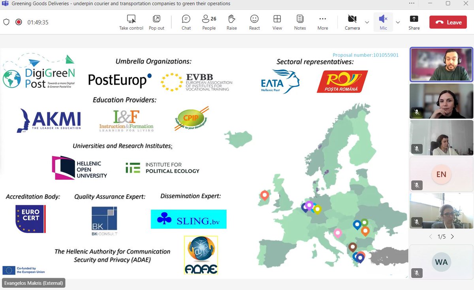This screenshot has height=290, width=474.
Task: Open window title bar more options
Action: pos(412,4)
